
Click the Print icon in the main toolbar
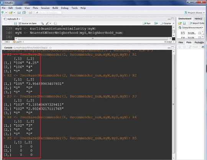30,13
